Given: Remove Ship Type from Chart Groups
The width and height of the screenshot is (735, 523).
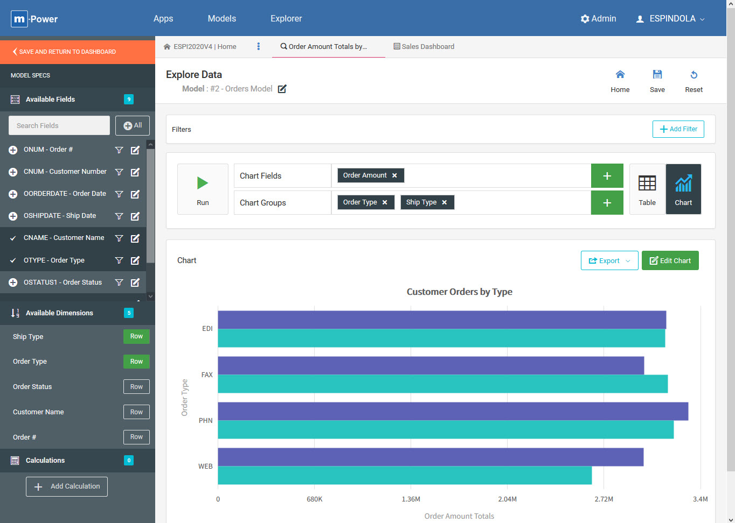Looking at the screenshot, I should pos(445,202).
